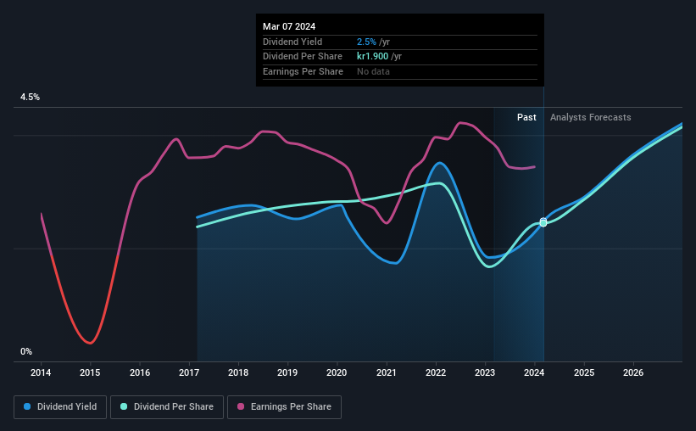Click the 2018 x-axis label

click(x=238, y=372)
